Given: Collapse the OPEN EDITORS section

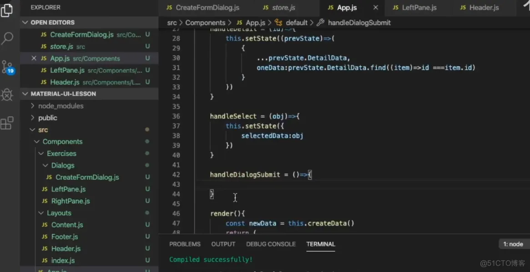Looking at the screenshot, I should (25, 22).
